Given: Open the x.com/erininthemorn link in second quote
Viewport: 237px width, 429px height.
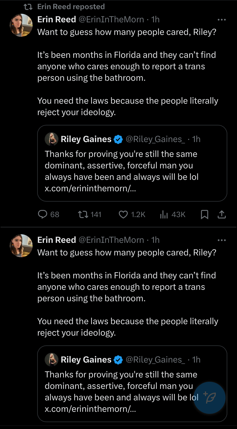Looking at the screenshot, I should point(90,409).
